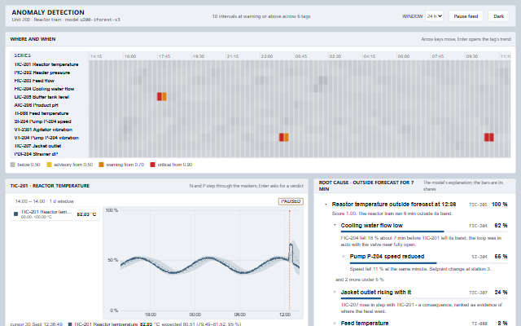Click the TIC-201 tag code in root cause

(x=478, y=205)
